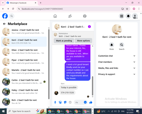The image size is (142, 114).
Task: Switch to the Chrome taskbar window labeled (5)
Action: coord(69,111)
